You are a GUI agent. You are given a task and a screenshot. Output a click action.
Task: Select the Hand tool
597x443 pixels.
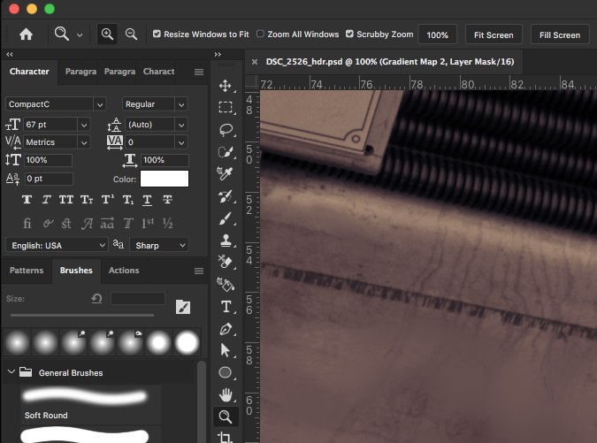click(226, 394)
